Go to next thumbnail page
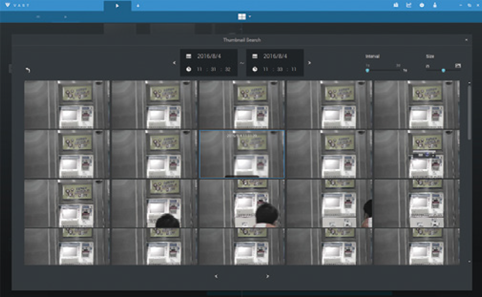The image size is (482, 297). click(x=268, y=277)
